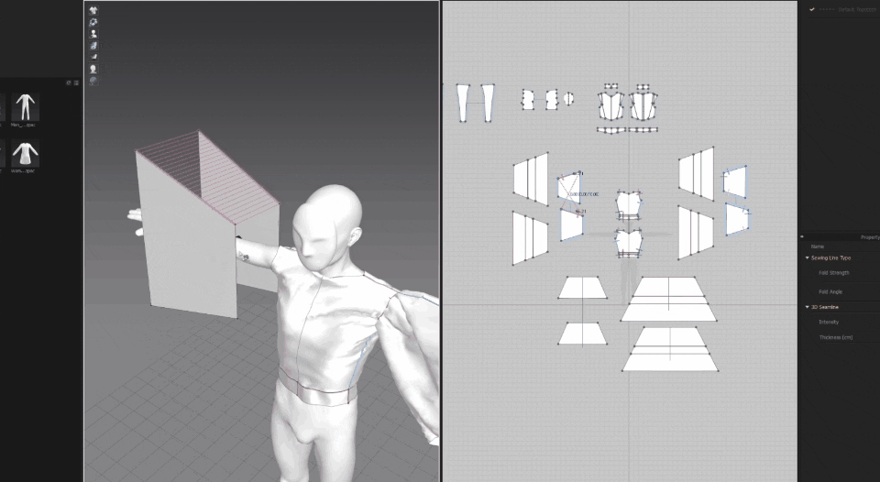The width and height of the screenshot is (880, 482).
Task: Toggle the avatar display icon
Action: 93,34
